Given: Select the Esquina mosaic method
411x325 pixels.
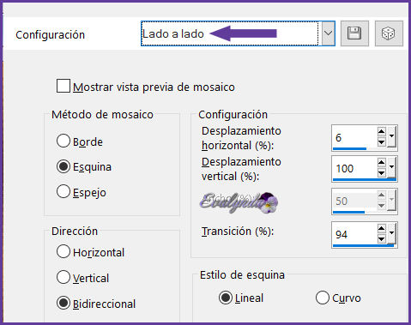Looking at the screenshot, I should [63, 166].
